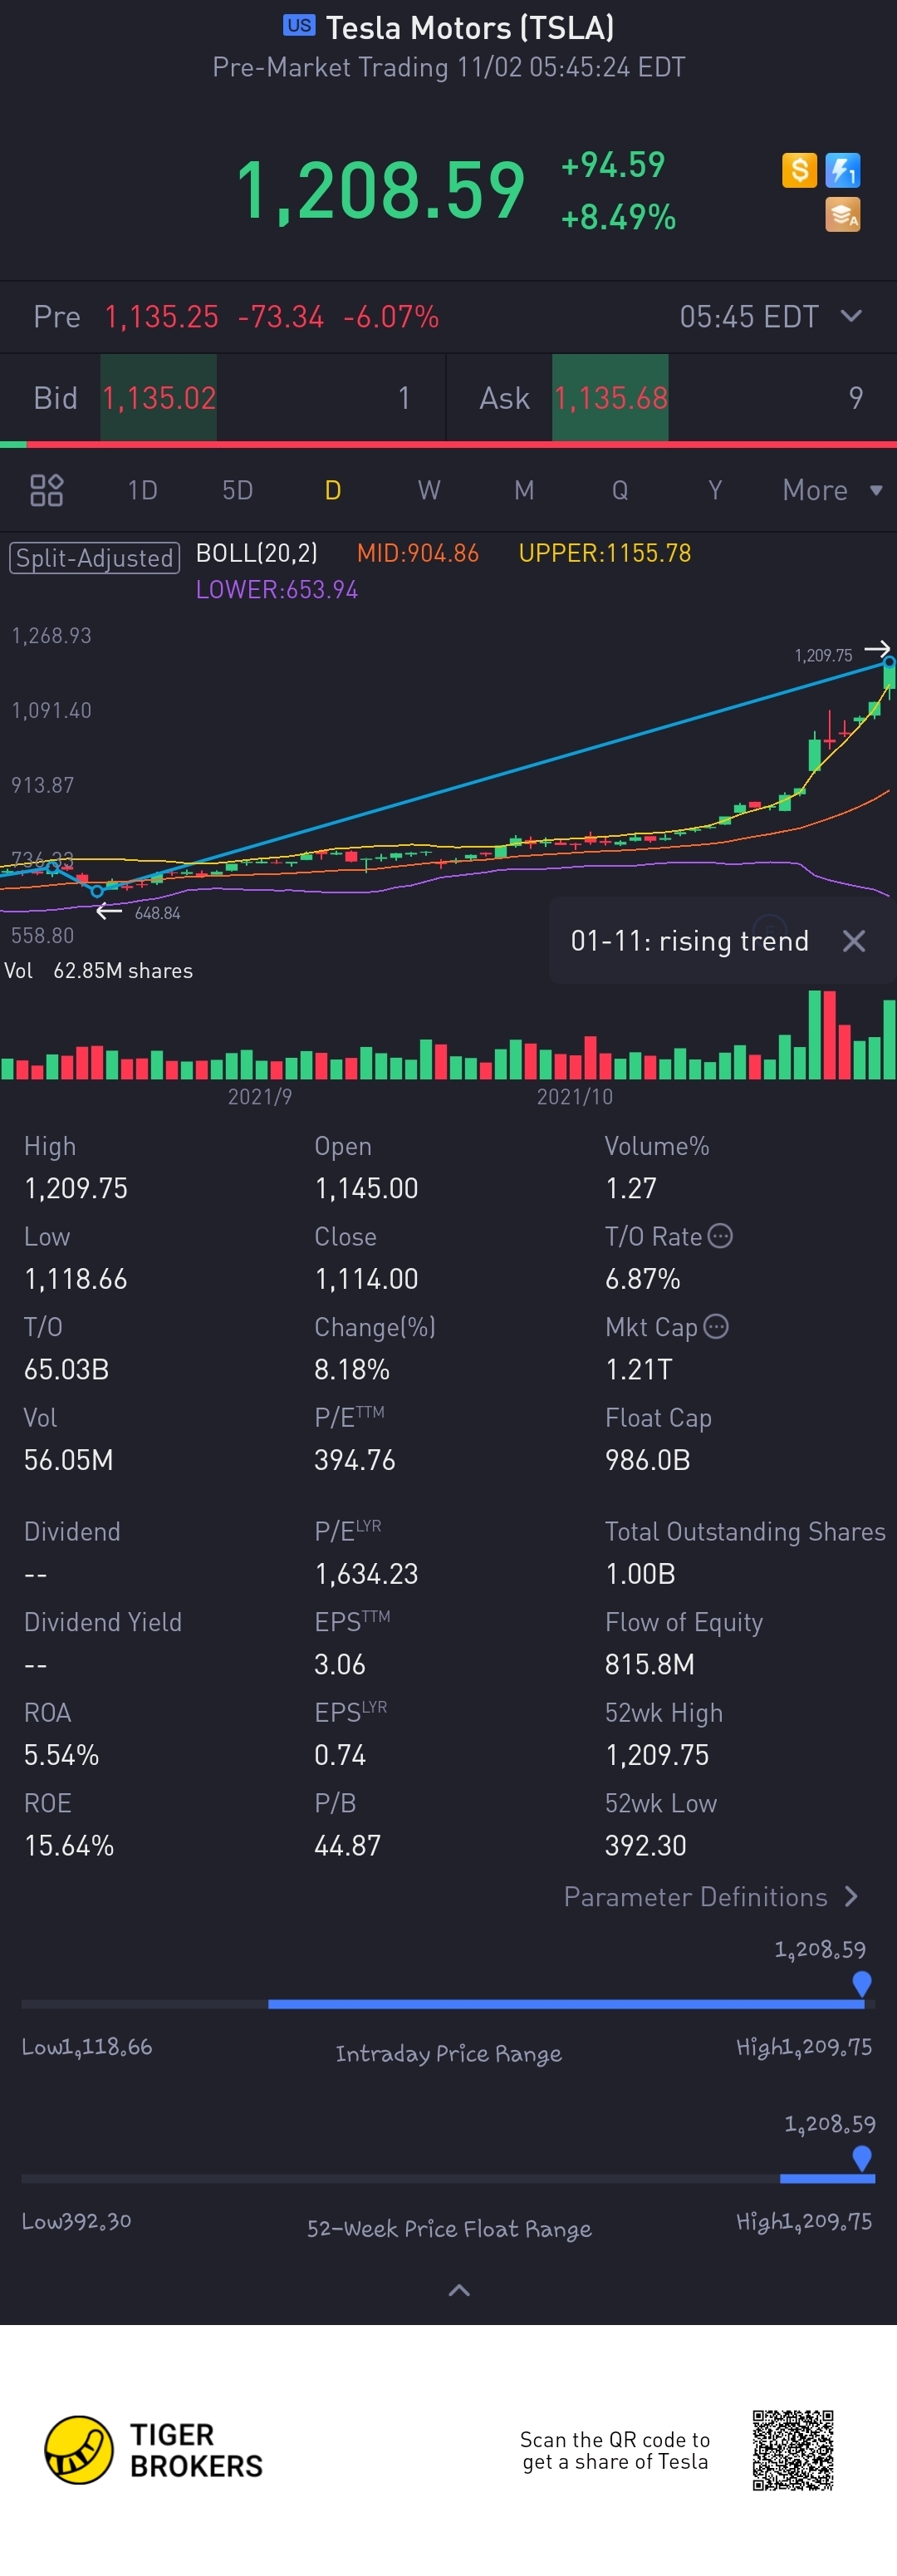The height and width of the screenshot is (2576, 897).
Task: Tap the ROE value 15.64%
Action: (69, 1845)
